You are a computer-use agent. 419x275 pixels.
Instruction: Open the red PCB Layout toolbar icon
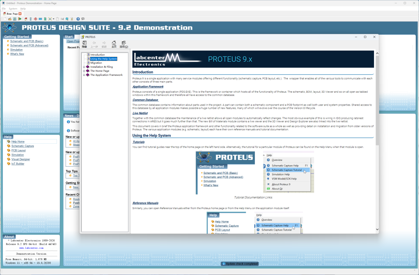[36, 19]
